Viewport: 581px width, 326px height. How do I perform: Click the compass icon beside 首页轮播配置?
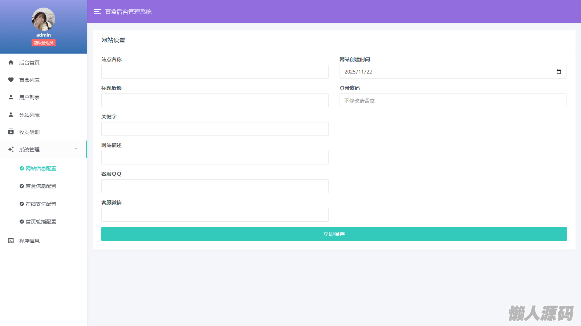(22, 222)
